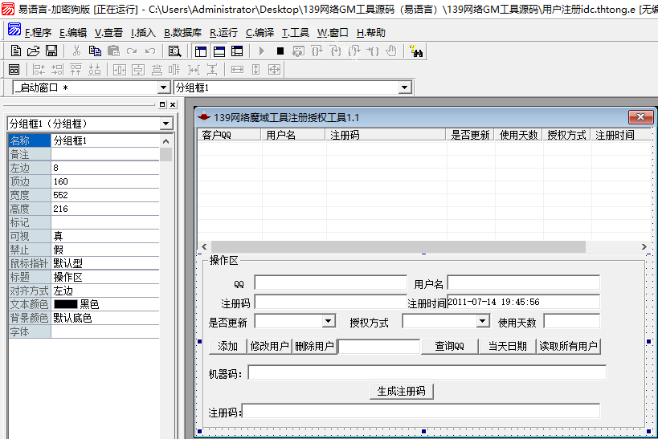658x439 pixels.
Task: Click the make same width icon
Action: click(237, 69)
